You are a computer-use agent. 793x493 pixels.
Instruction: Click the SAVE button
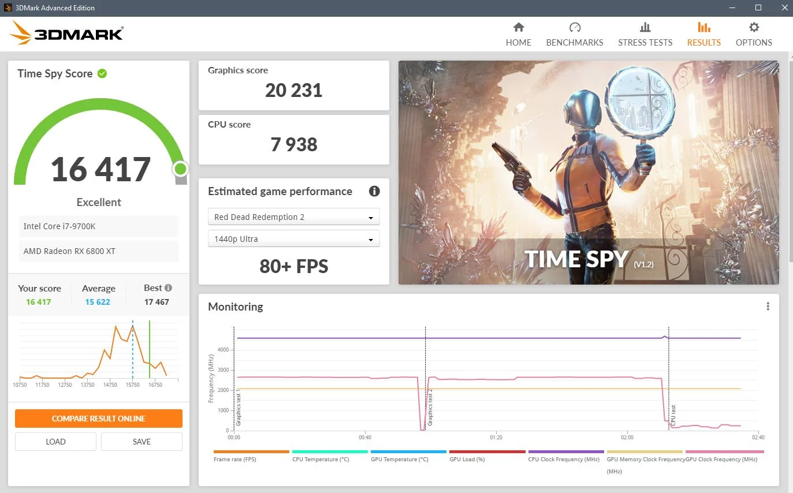[x=142, y=442]
